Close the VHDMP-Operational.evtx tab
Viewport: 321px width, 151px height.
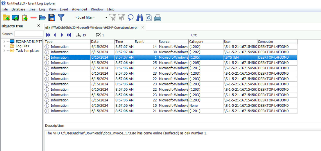pyautogui.click(x=142, y=28)
